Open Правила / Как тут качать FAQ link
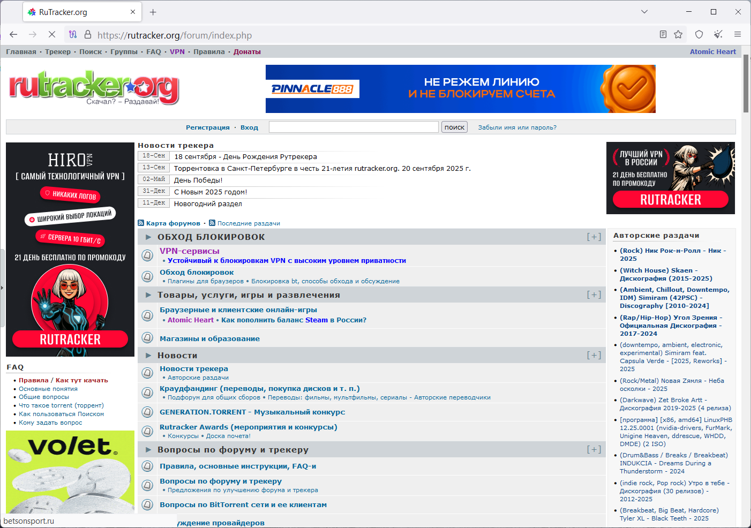 tap(63, 380)
